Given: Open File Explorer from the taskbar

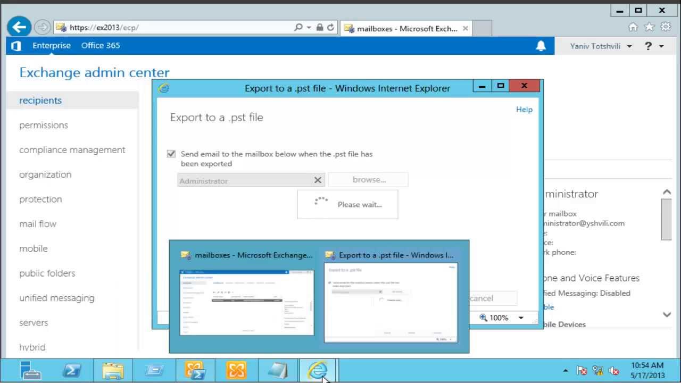Looking at the screenshot, I should tap(113, 370).
